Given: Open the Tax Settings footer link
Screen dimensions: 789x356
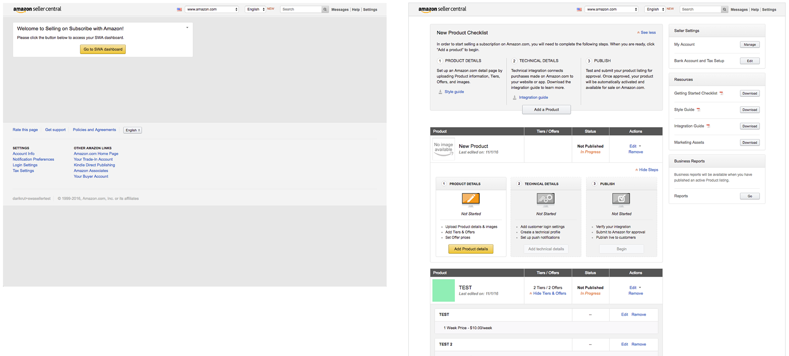Looking at the screenshot, I should (23, 171).
